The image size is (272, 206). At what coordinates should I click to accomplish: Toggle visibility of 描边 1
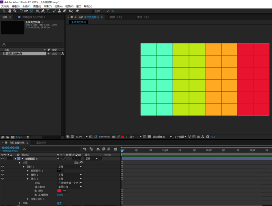click(x=2, y=175)
